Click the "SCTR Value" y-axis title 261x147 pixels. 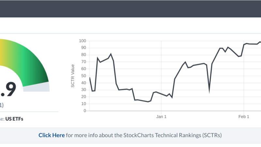click(x=73, y=76)
